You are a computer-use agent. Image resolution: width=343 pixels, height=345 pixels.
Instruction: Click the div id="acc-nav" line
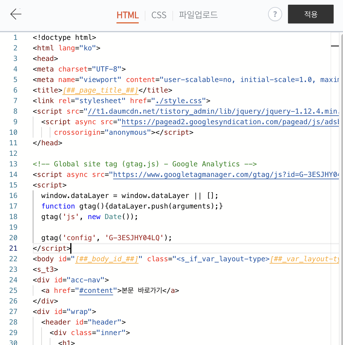[71, 280]
